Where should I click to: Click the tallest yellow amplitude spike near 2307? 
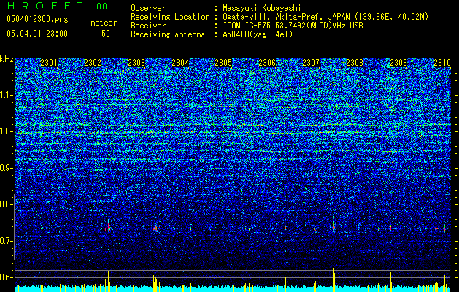click(x=334, y=280)
